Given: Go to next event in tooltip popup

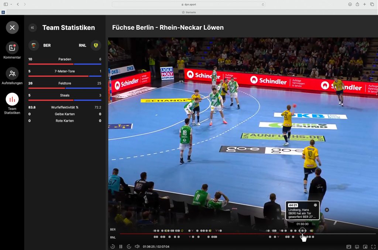Looking at the screenshot, I should click(x=327, y=210).
